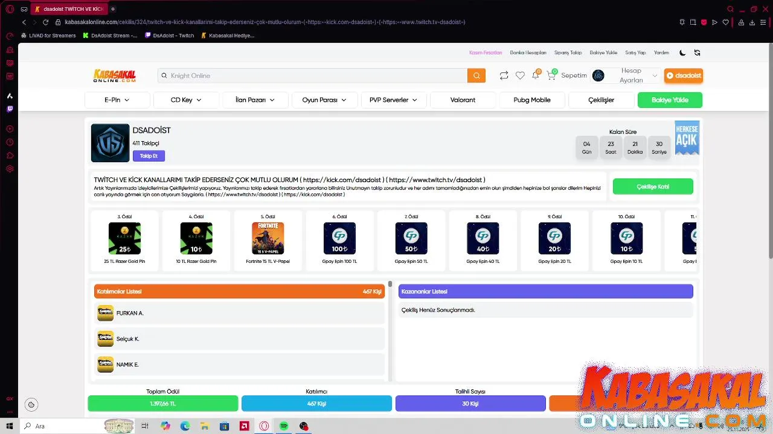773x434 pixels.
Task: Click the orange search button
Action: tap(476, 75)
